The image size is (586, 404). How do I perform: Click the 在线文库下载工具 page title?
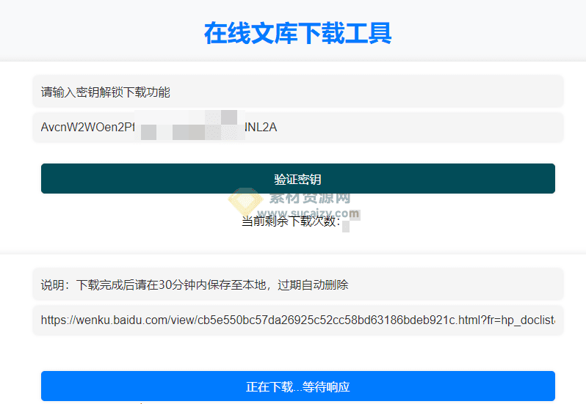click(x=297, y=33)
